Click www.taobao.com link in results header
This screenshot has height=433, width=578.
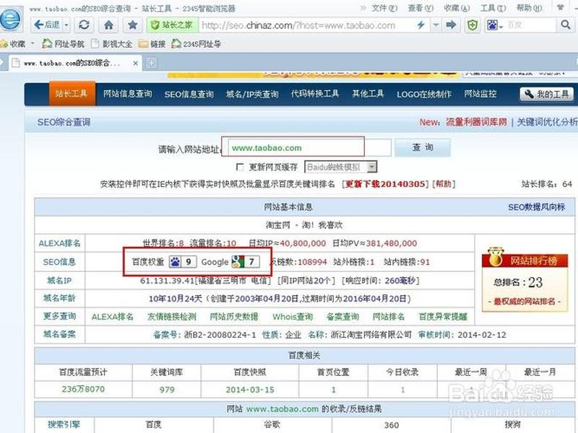click(282, 409)
